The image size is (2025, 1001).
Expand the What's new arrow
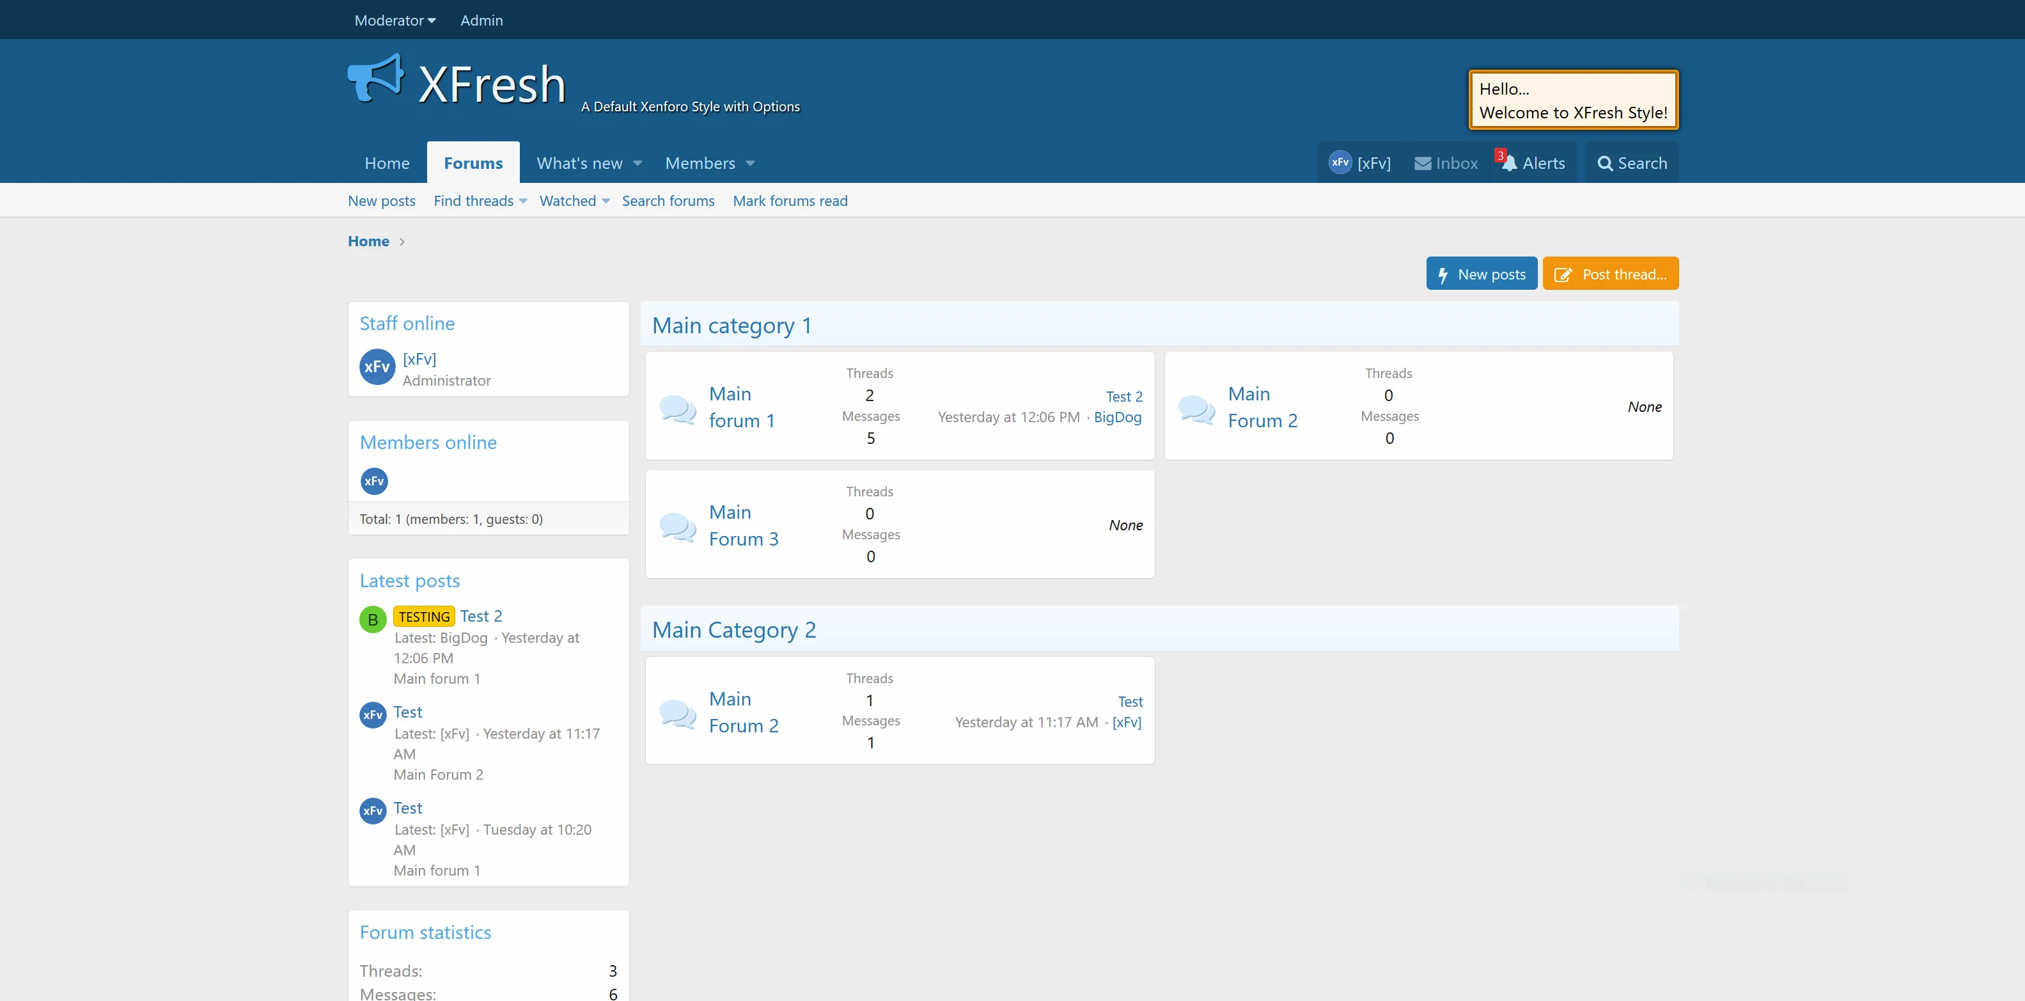(637, 164)
